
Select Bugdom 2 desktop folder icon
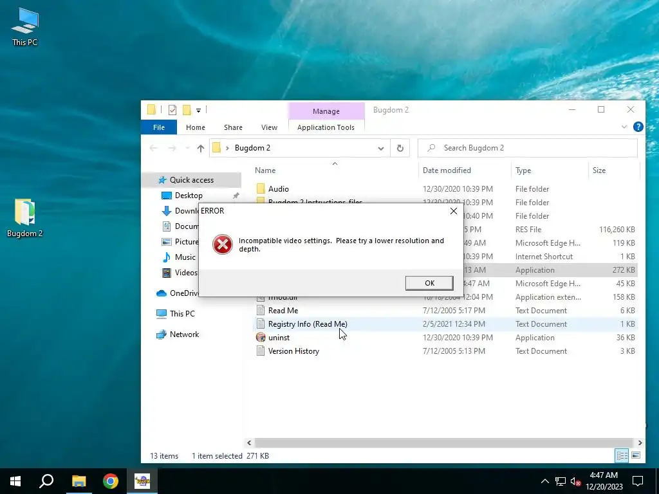coord(25,219)
